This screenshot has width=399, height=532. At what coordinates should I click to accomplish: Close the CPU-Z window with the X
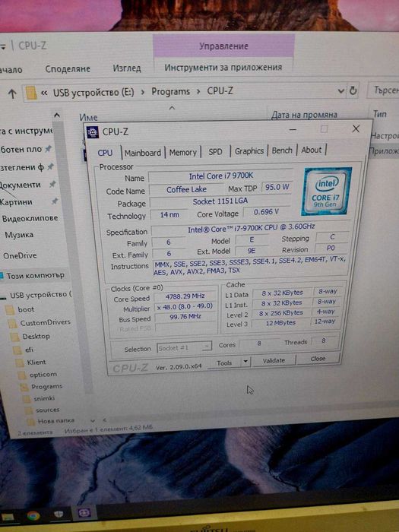pos(356,128)
